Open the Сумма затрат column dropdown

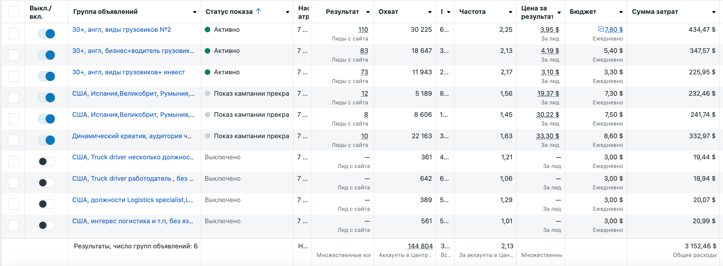pos(714,12)
